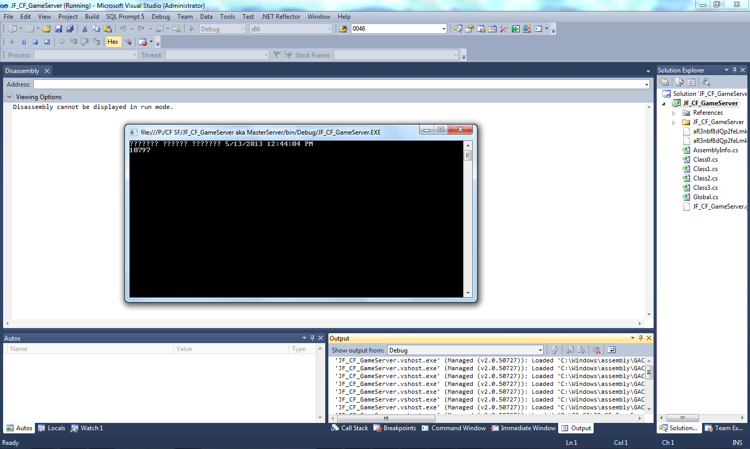Click the Break All pause icon
Screen dimensions: 750x449
23,42
